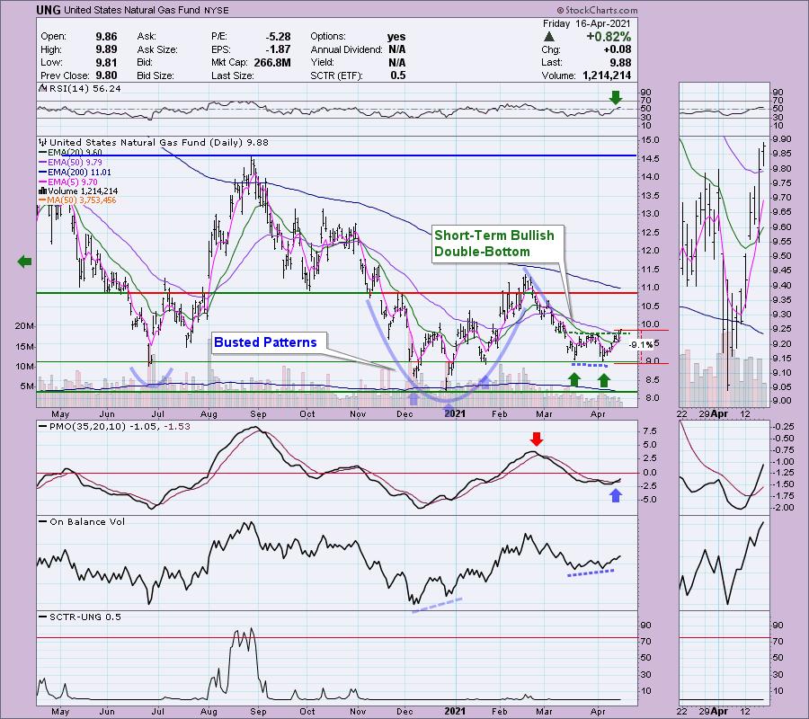The image size is (809, 719).
Task: Click the left green up arrow under March low
Action: click(x=573, y=380)
